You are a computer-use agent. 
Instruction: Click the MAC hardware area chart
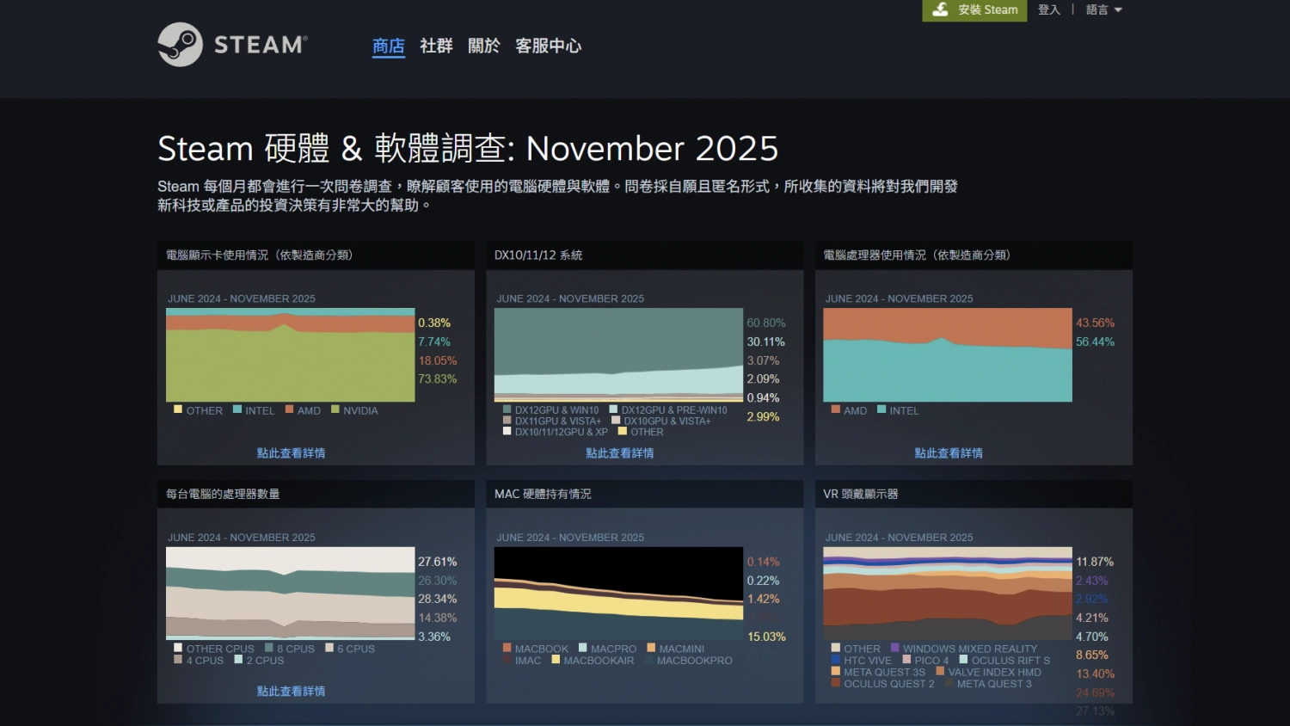[x=618, y=594]
